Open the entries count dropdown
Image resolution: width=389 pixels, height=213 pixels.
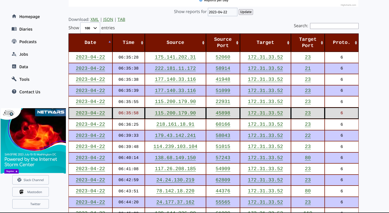coord(90,28)
